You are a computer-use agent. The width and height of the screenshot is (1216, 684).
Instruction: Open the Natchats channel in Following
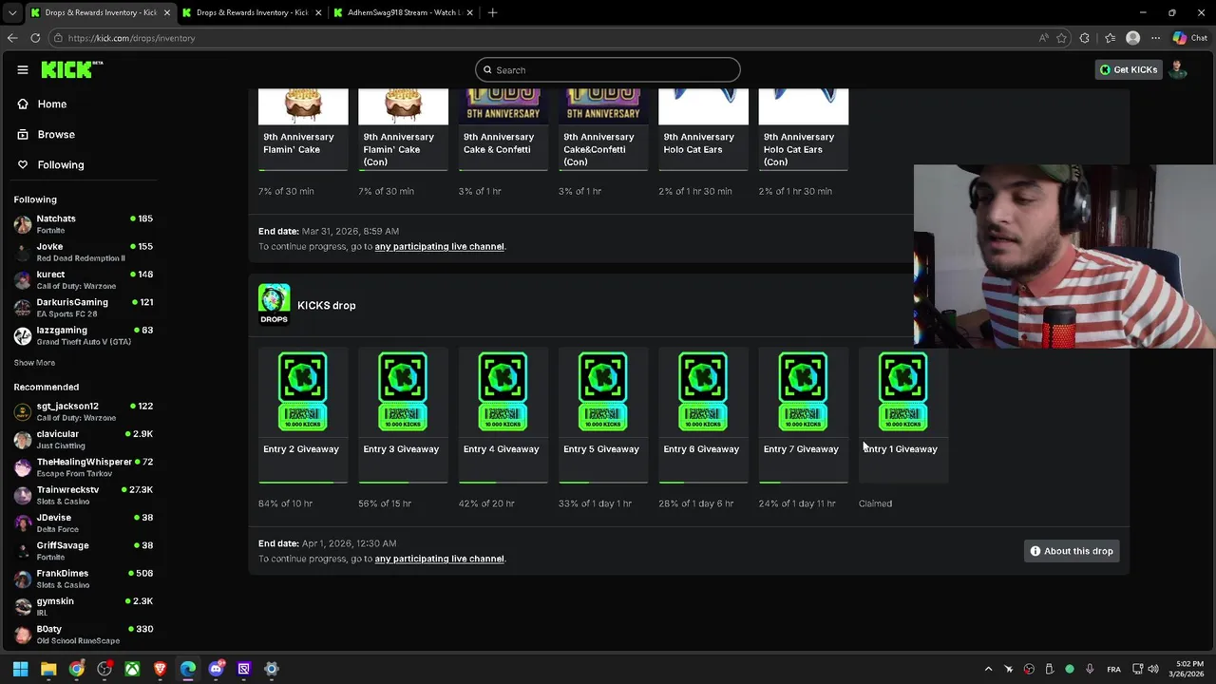click(x=84, y=224)
